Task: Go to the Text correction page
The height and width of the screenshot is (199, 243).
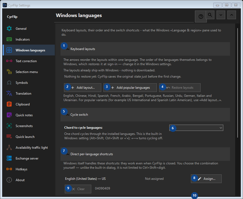Action: 29,61
